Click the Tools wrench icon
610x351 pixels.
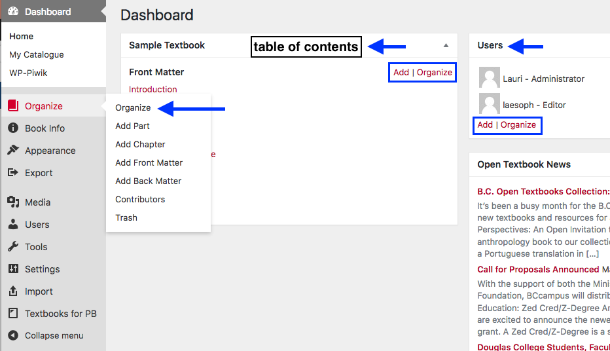pos(13,246)
